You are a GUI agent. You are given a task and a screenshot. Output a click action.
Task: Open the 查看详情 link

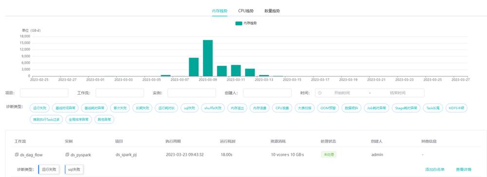pyautogui.click(x=464, y=170)
